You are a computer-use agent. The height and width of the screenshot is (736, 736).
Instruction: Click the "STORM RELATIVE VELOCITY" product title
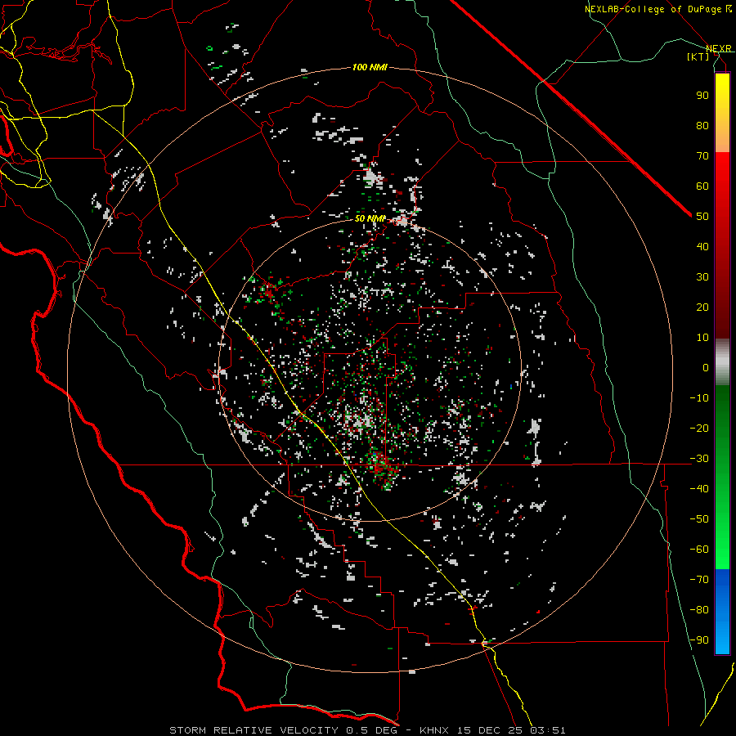[254, 730]
